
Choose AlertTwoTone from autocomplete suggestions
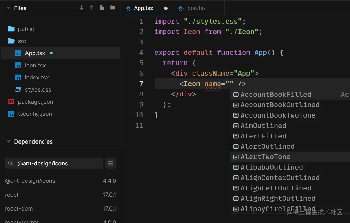tap(265, 157)
